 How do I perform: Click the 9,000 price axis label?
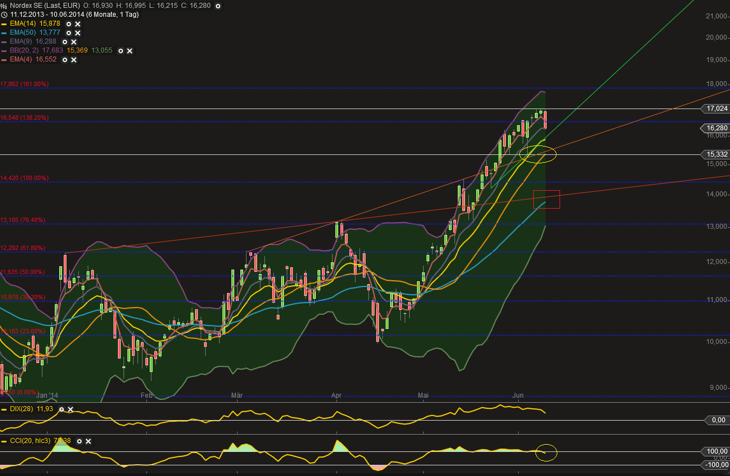click(719, 387)
